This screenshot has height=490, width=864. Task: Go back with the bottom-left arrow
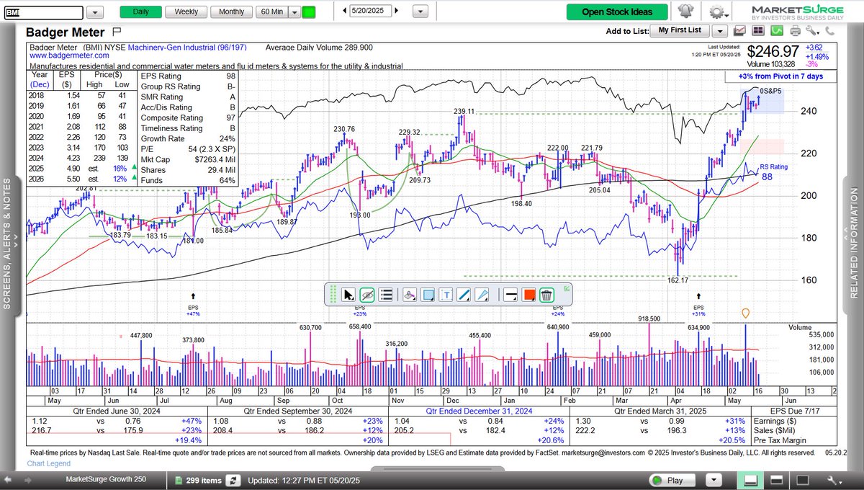[x=9, y=480]
